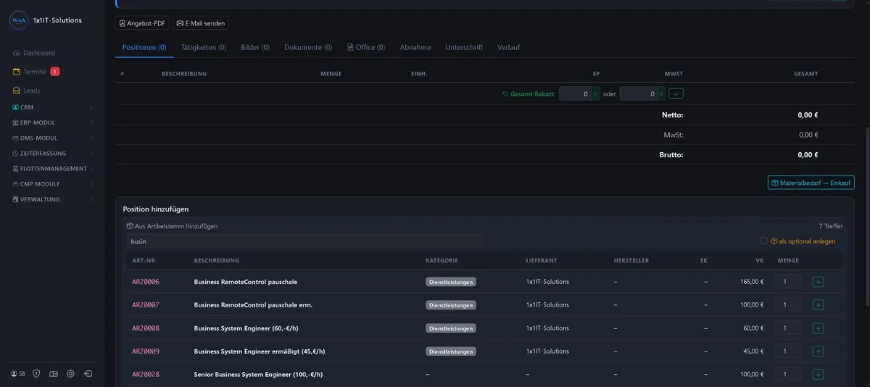
Task: Click the Dienstleistungen tag on the AR20006 row
Action: pos(451,282)
